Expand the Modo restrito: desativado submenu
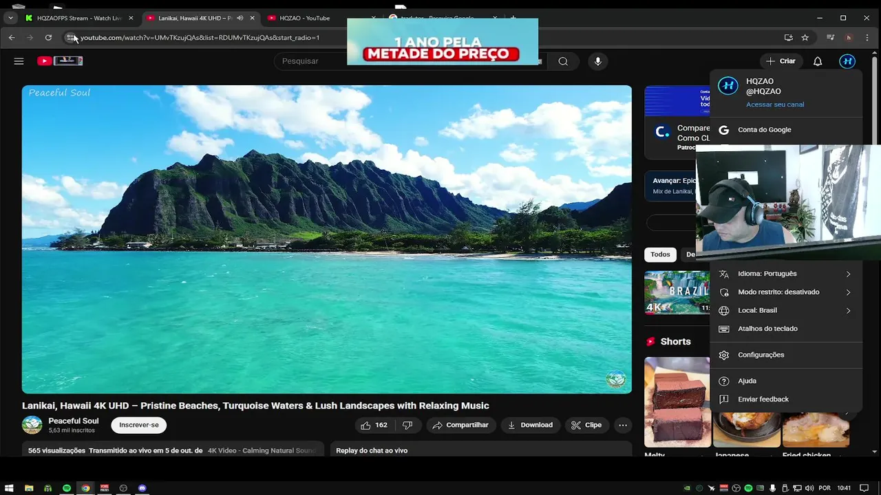Viewport: 881px width, 495px height. pyautogui.click(x=786, y=292)
